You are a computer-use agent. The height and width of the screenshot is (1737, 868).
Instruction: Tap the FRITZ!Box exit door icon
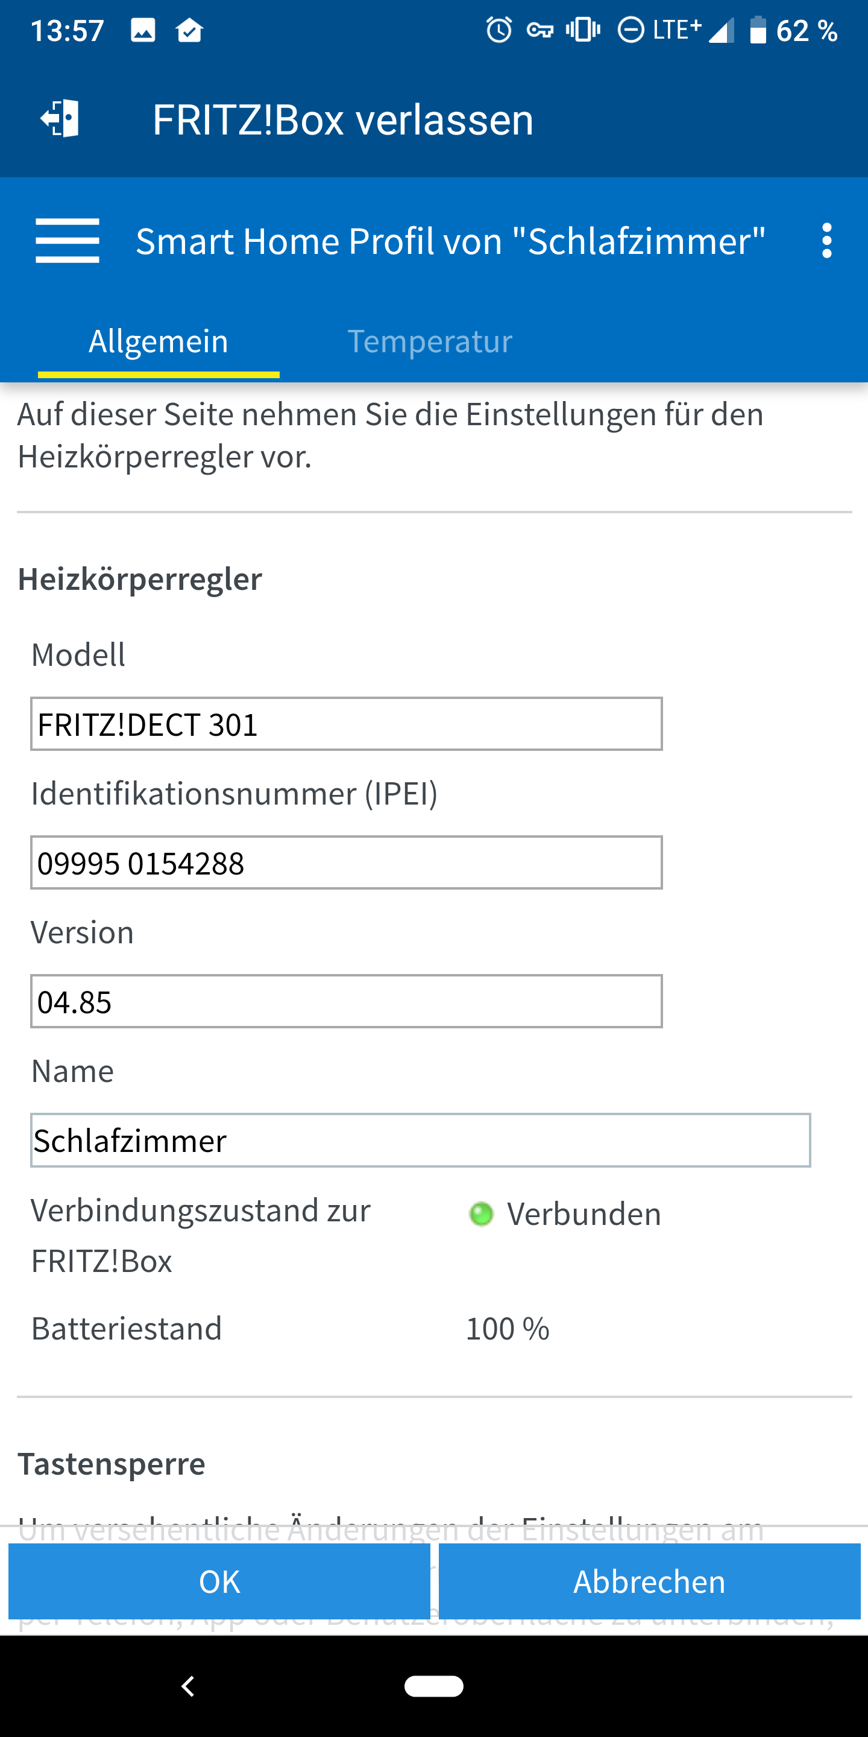[x=61, y=119]
